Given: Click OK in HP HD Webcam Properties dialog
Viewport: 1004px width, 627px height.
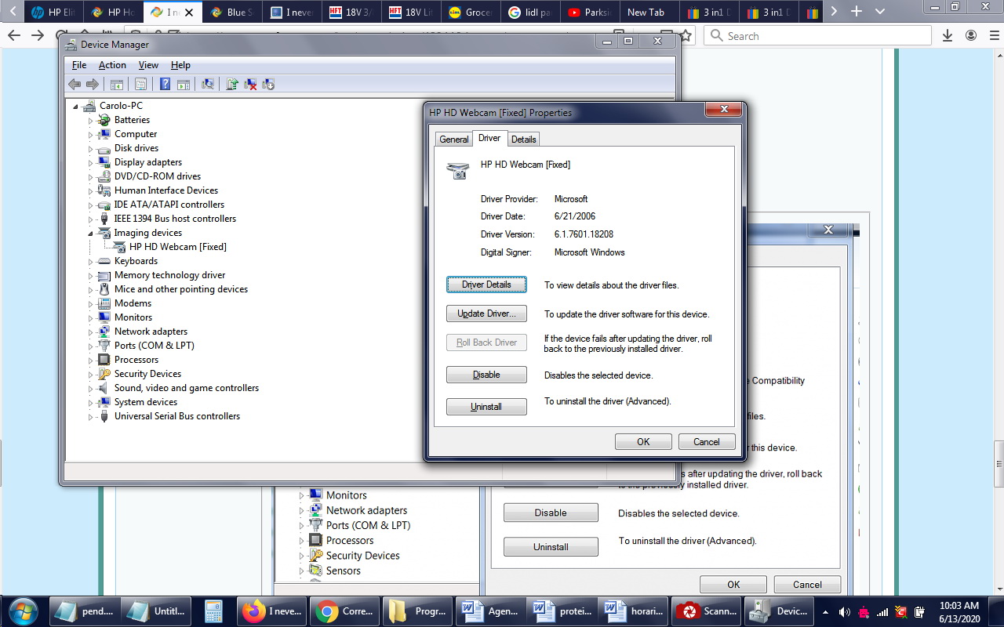Looking at the screenshot, I should (x=643, y=441).
